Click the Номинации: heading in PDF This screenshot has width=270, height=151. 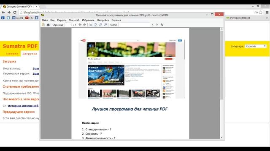pos(91,123)
